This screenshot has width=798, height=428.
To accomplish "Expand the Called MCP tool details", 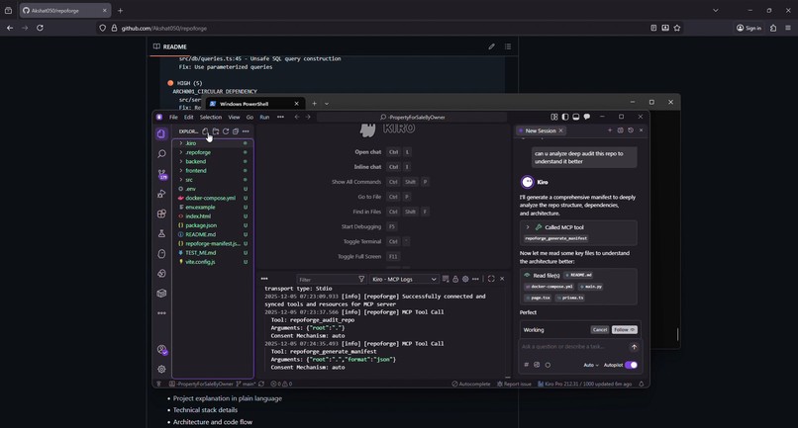I will pyautogui.click(x=528, y=227).
